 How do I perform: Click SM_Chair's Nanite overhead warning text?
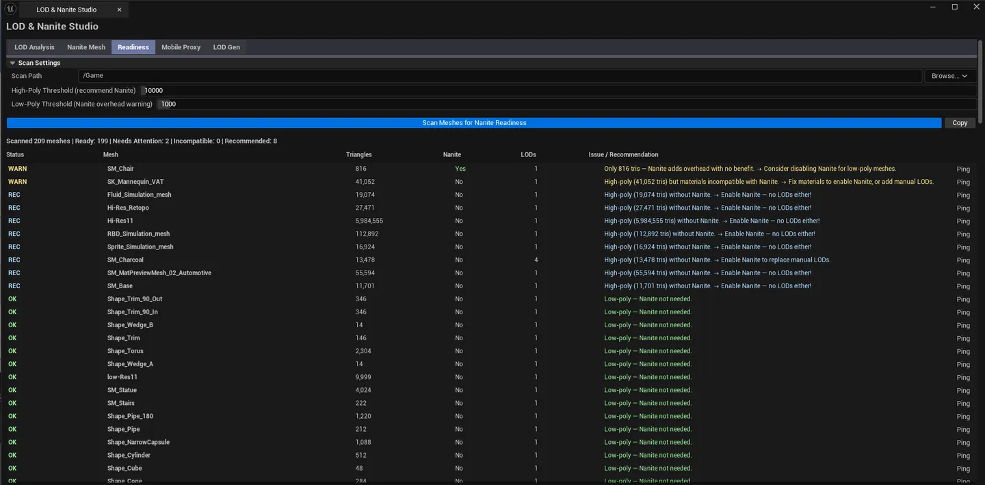(750, 169)
